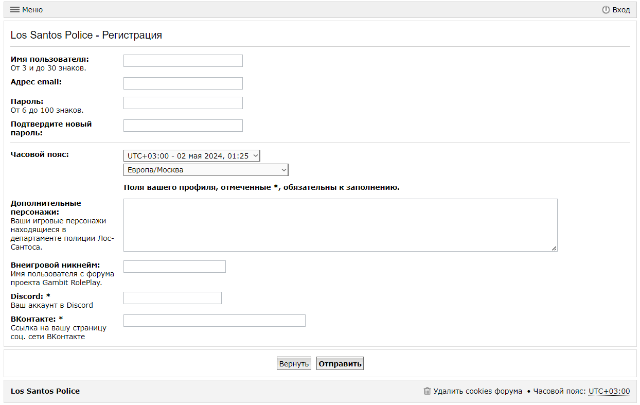Open the Меню menu label
Viewport: 640px width, 405px height.
coord(32,10)
